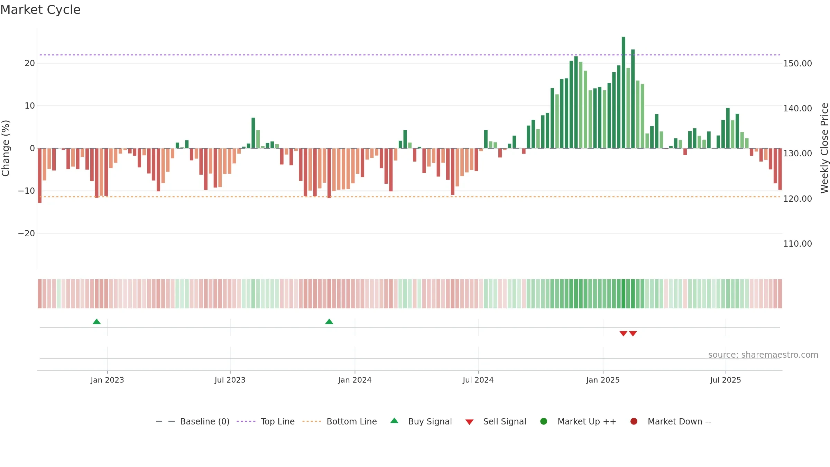Click the −10 percent axis tick label
Image resolution: width=830 pixels, height=467 pixels.
tap(27, 191)
